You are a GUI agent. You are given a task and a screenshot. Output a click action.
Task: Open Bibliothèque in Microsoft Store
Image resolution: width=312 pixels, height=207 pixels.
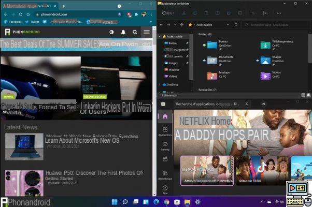point(165,175)
